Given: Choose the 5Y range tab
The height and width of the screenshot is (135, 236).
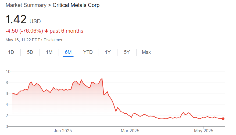Looking at the screenshot, I should (x=127, y=52).
